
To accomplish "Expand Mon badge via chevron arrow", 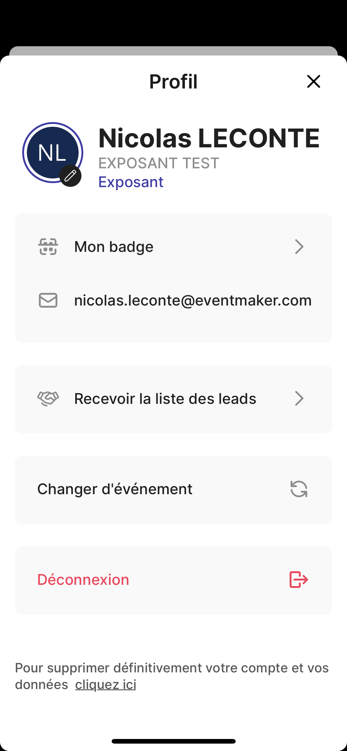I will pyautogui.click(x=299, y=247).
